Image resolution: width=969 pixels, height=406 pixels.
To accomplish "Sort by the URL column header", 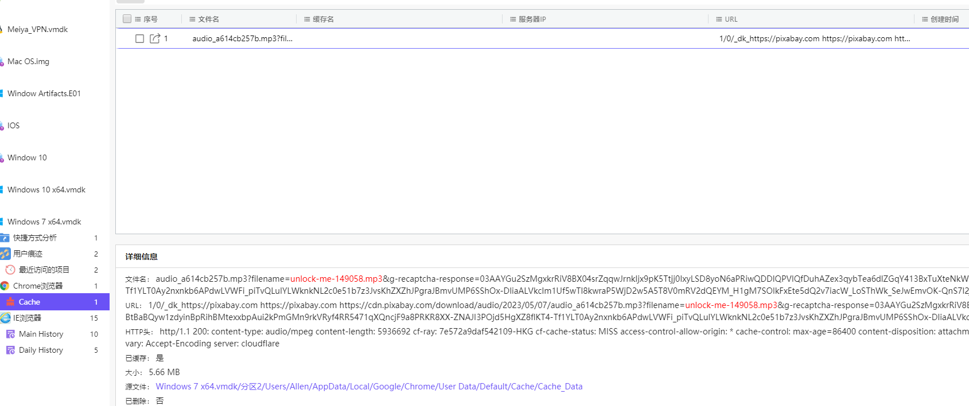I will (x=731, y=19).
